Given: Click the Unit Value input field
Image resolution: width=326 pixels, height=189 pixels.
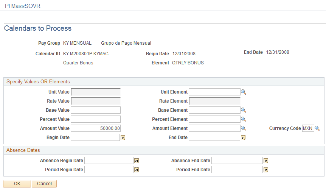Looking at the screenshot, I should click(96, 92).
